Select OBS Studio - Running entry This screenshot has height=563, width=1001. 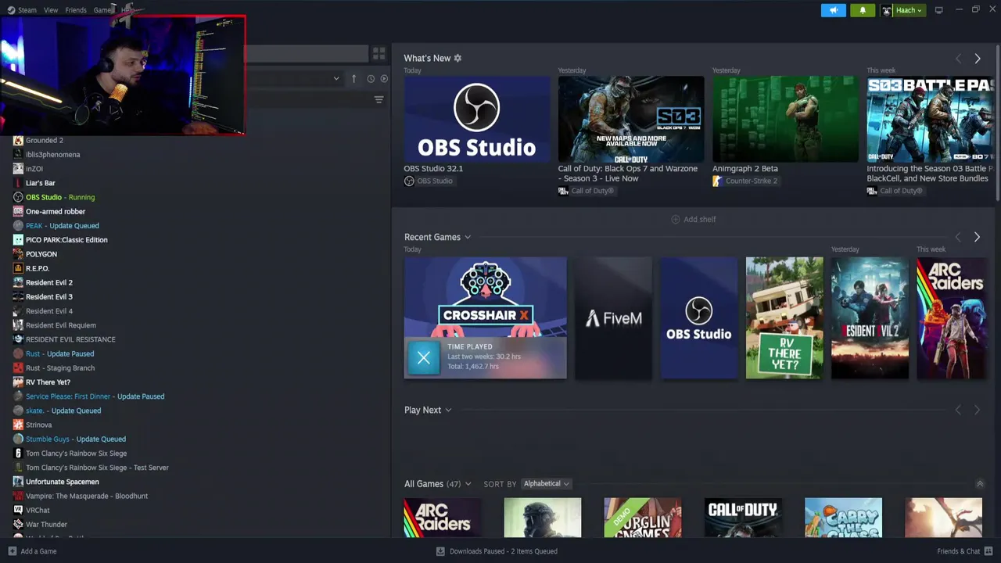pyautogui.click(x=60, y=197)
